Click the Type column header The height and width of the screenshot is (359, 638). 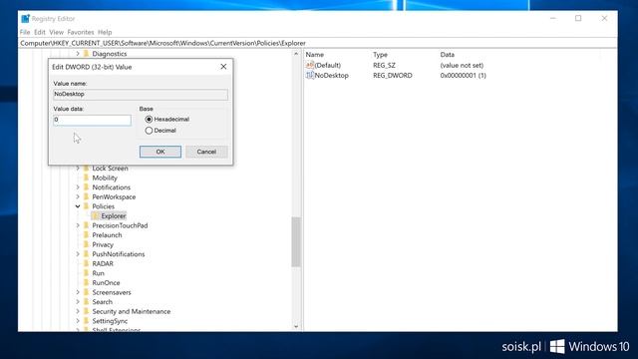[380, 55]
